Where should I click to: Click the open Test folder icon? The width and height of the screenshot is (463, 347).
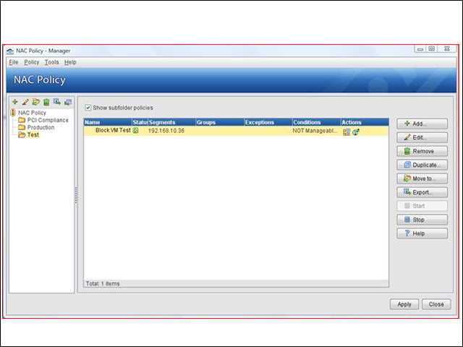click(22, 135)
